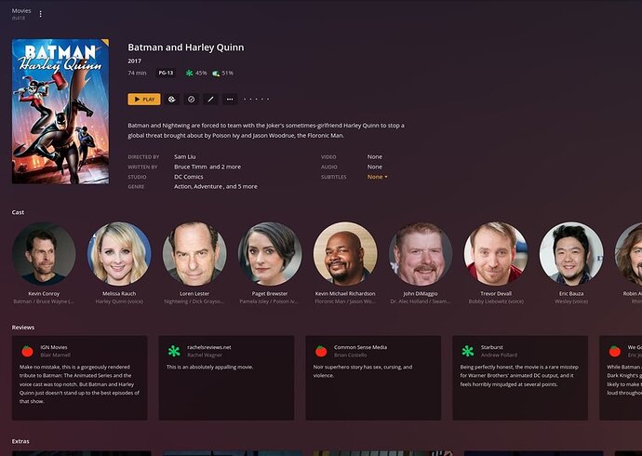The width and height of the screenshot is (642, 456).
Task: Open Kevin Conroy's cast photo
Action: (44, 254)
